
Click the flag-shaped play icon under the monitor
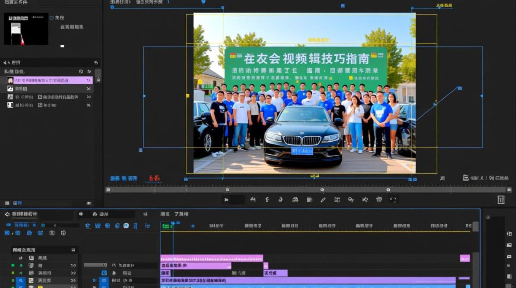coord(227,200)
